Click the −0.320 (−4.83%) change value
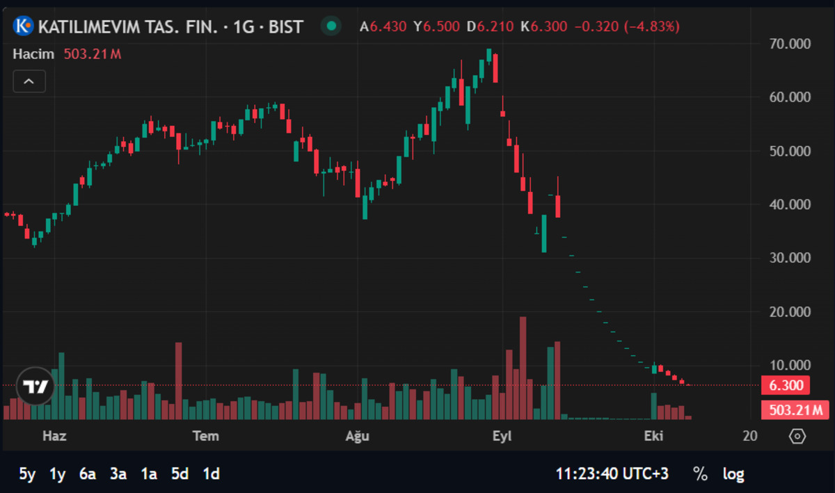 [x=627, y=27]
